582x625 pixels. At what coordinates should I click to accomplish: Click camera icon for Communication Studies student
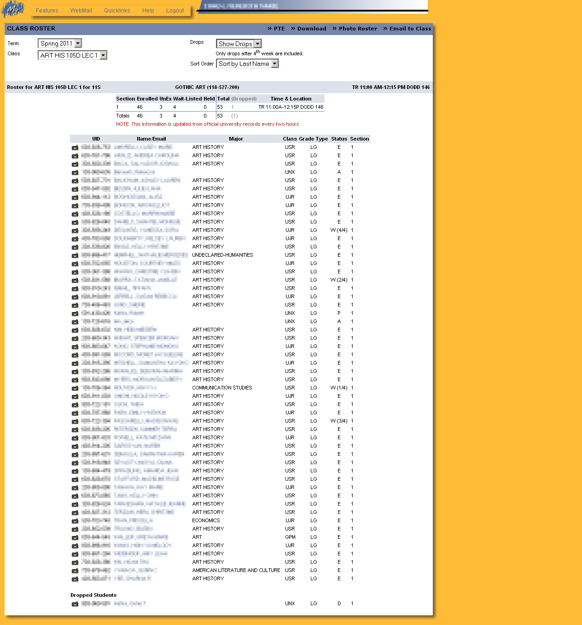coord(75,389)
